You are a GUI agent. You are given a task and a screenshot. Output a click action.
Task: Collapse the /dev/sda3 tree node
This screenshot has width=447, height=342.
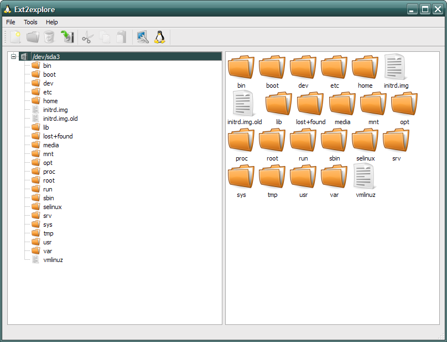click(x=14, y=56)
